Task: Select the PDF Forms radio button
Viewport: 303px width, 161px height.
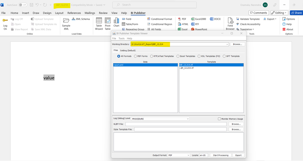Action: tap(135, 56)
